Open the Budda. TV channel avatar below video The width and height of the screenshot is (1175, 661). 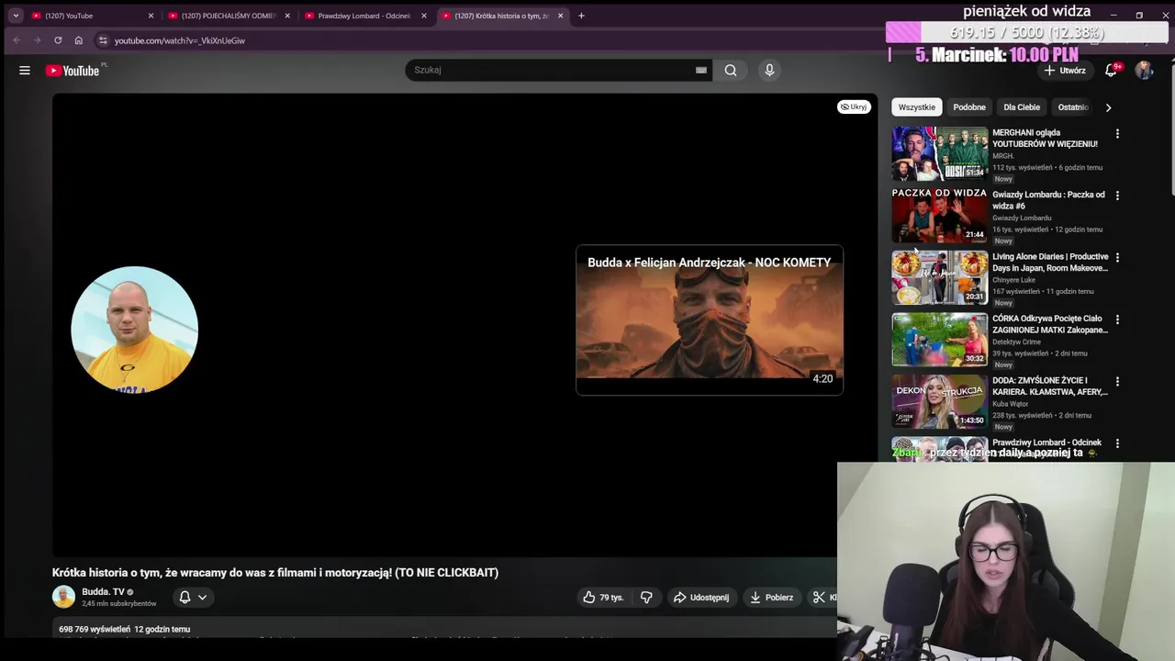click(63, 597)
